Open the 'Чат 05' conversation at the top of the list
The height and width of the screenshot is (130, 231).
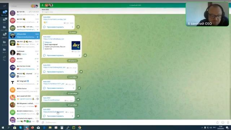pos(24,13)
